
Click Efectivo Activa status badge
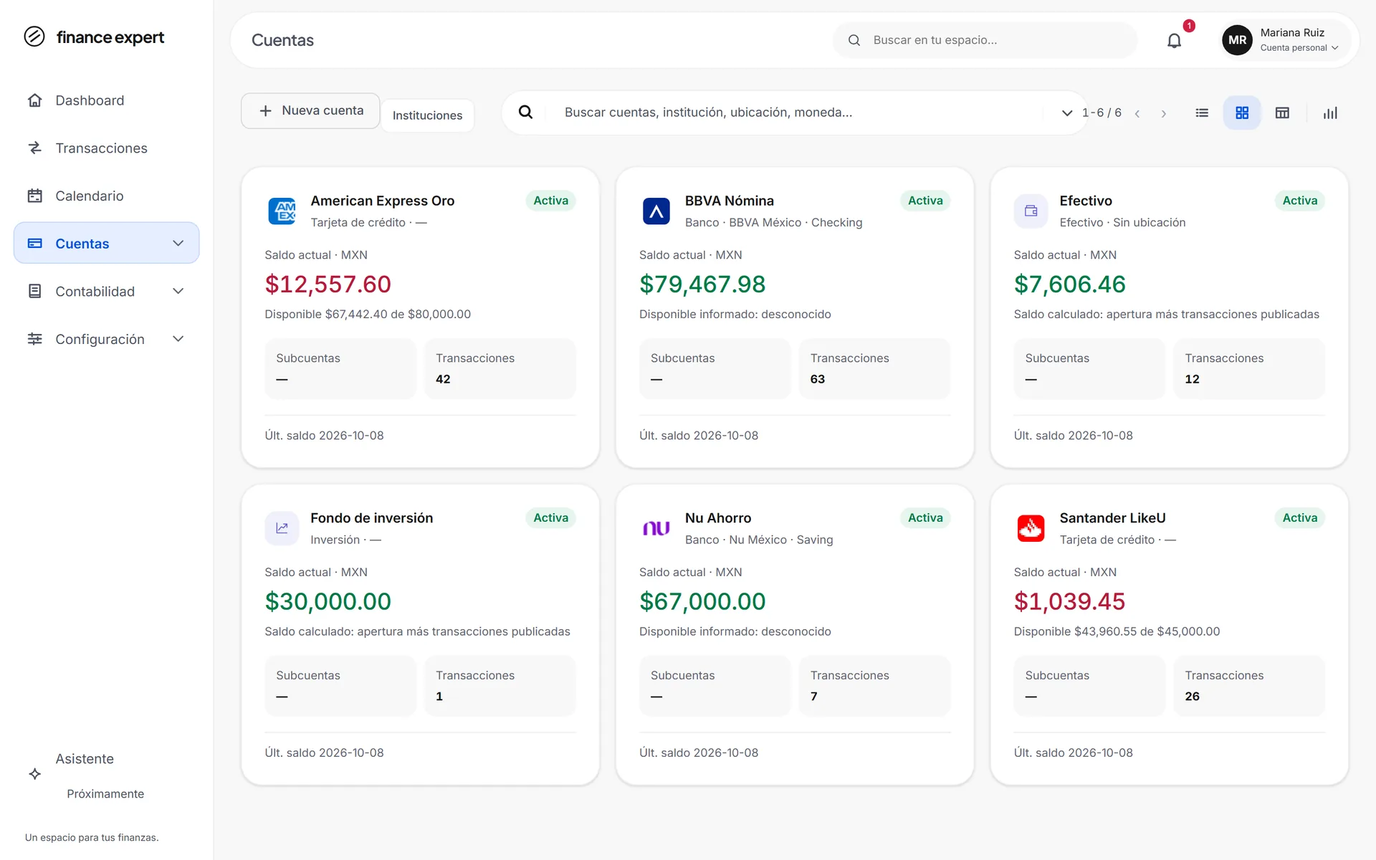1299,201
